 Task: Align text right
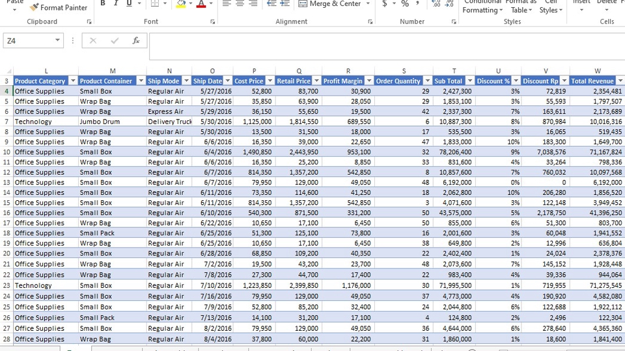pos(253,4)
